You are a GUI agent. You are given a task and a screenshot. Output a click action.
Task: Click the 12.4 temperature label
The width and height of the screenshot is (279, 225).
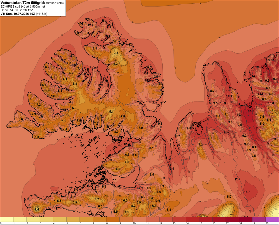(90, 25)
